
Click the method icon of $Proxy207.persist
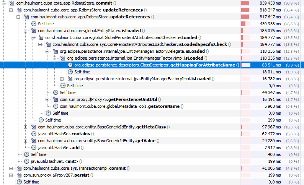(x=19, y=175)
